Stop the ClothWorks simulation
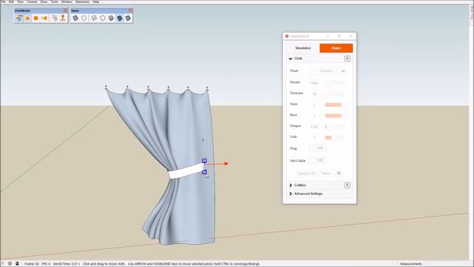This screenshot has width=474, height=267. [36, 19]
